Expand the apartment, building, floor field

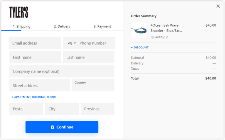(33, 97)
